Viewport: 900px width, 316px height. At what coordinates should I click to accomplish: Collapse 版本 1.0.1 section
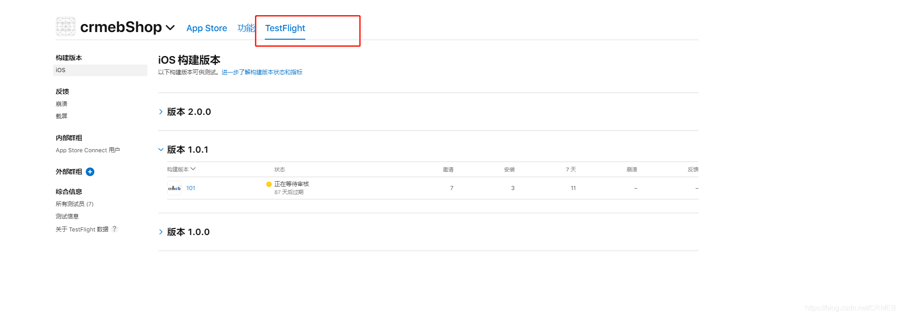click(161, 150)
